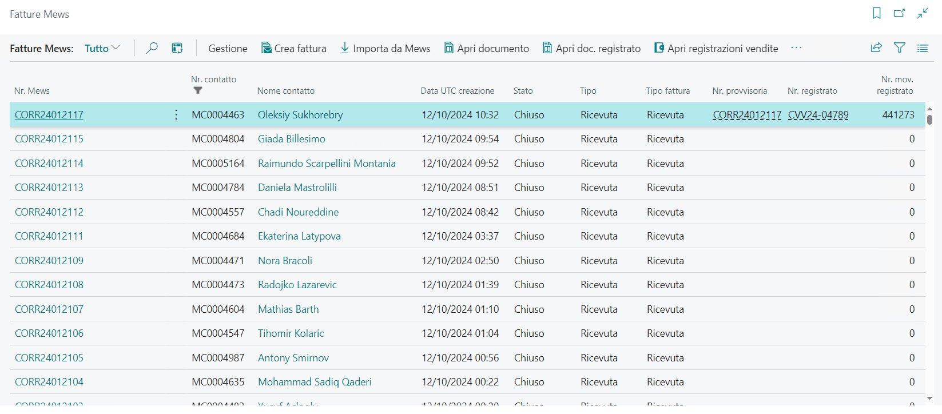Click the search magnifier icon
This screenshot has height=414, width=942.
tap(152, 48)
